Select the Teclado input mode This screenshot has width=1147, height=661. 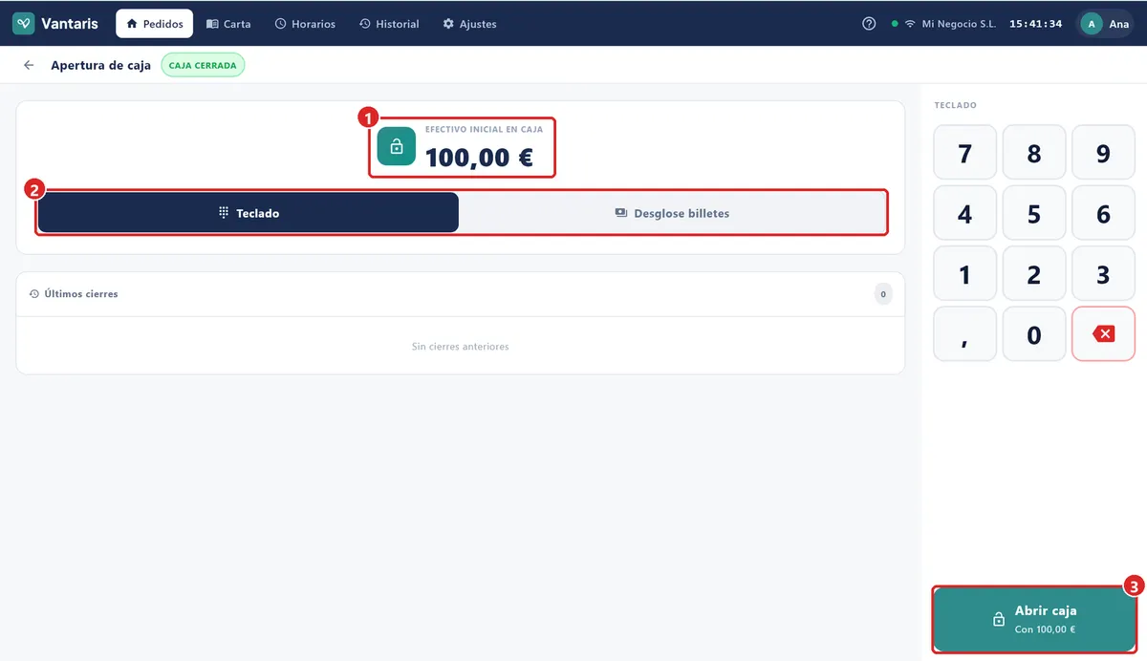click(x=249, y=213)
